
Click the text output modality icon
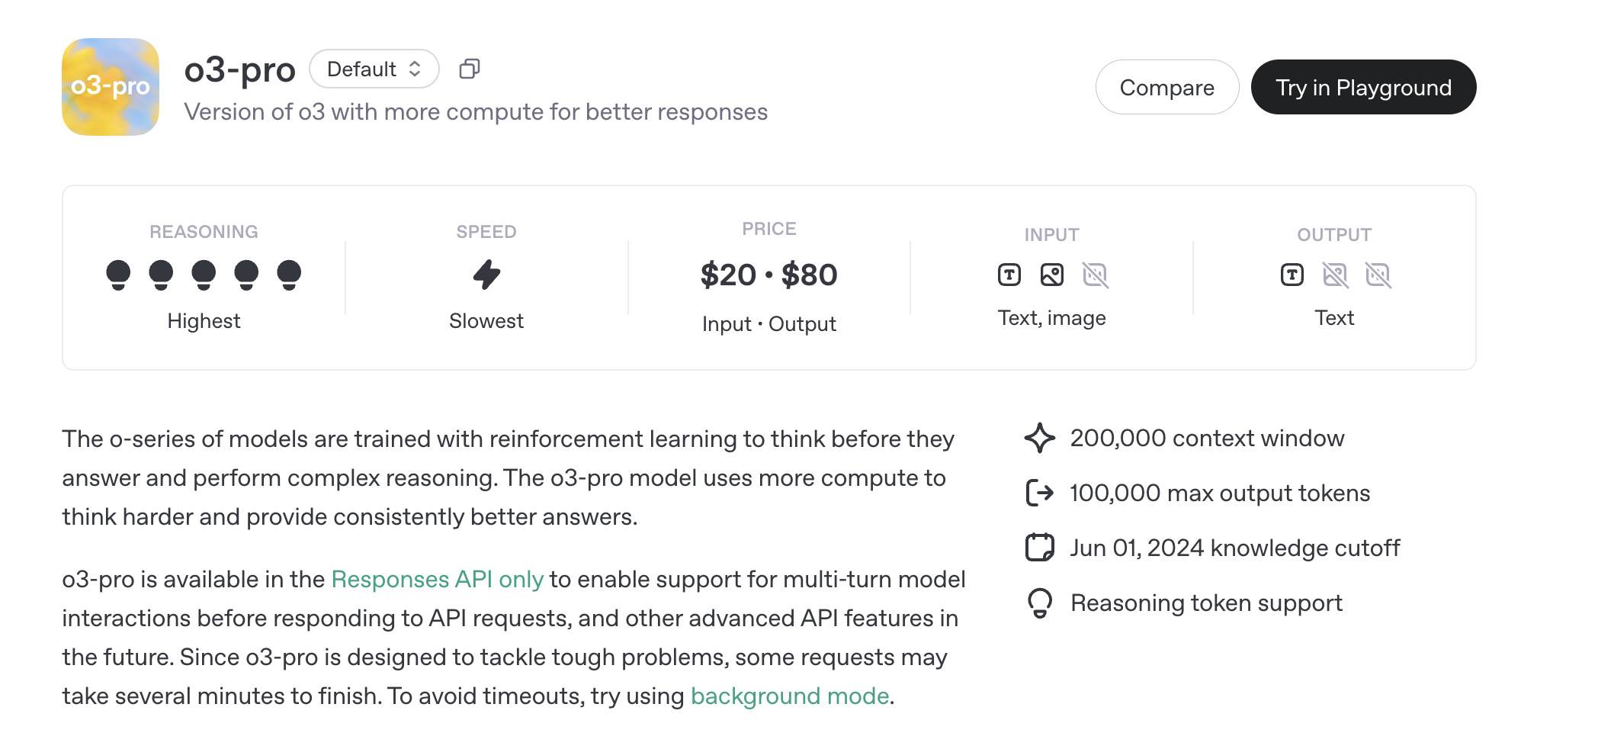[x=1292, y=275]
